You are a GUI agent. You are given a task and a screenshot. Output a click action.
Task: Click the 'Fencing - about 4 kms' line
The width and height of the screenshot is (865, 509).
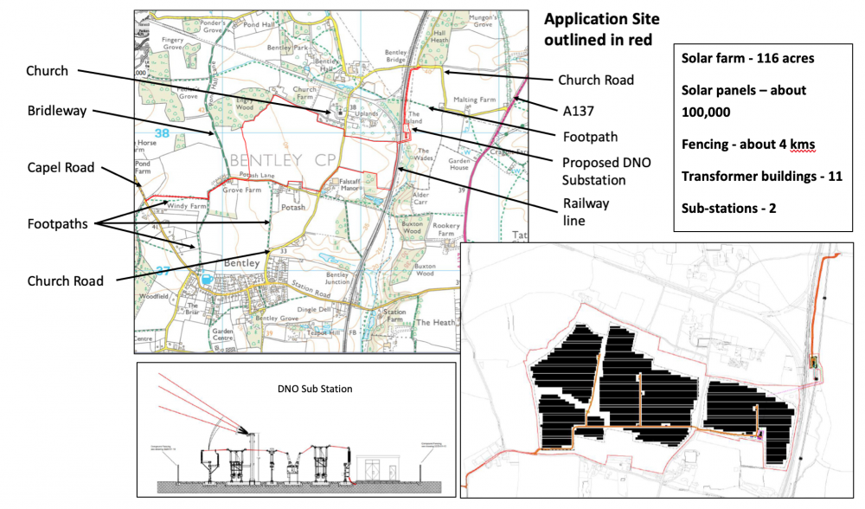(748, 144)
